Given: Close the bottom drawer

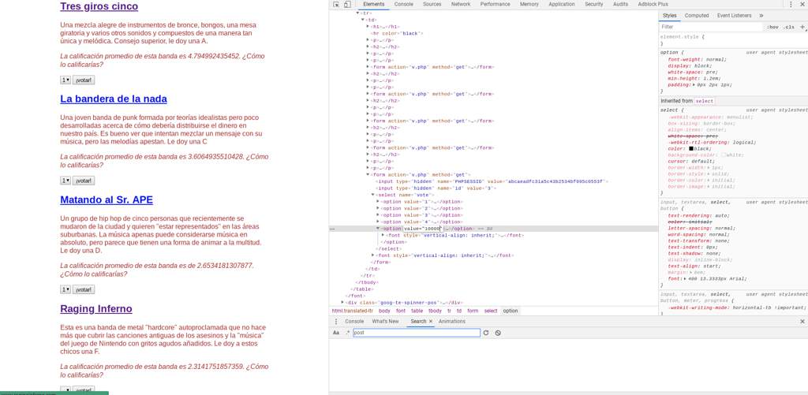Looking at the screenshot, I should [x=802, y=322].
